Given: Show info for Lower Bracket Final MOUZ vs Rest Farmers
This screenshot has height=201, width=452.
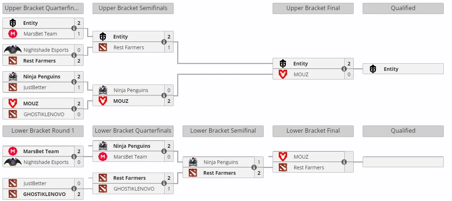Looking at the screenshot, I should [344, 162].
